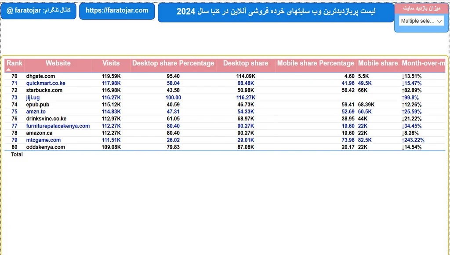Sort by the Website column header
The image size is (450, 255).
58,63
